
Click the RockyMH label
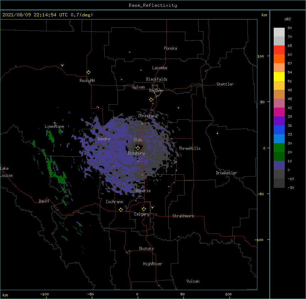click(x=87, y=81)
